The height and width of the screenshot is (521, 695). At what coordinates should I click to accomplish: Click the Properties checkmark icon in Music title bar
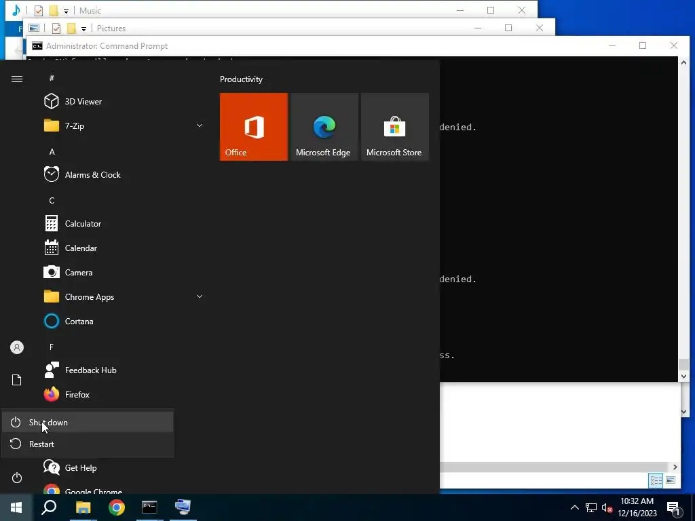click(x=39, y=11)
